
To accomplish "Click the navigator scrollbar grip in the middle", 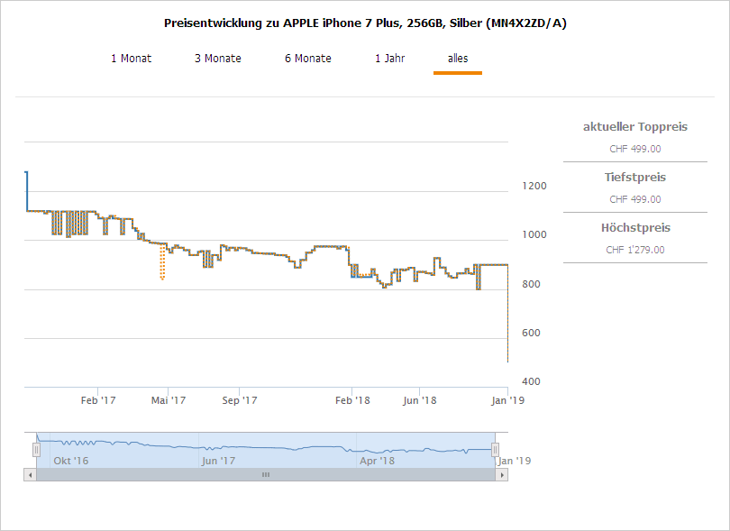I will 266,474.
